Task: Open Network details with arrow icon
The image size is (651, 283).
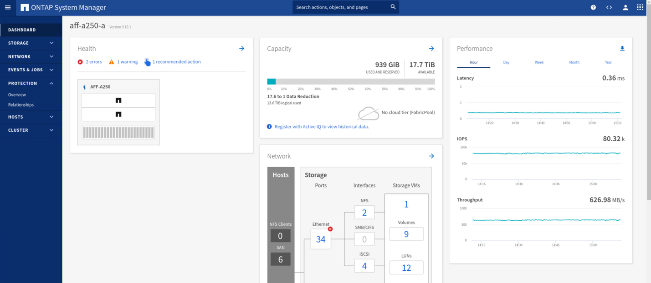Action: click(x=431, y=156)
